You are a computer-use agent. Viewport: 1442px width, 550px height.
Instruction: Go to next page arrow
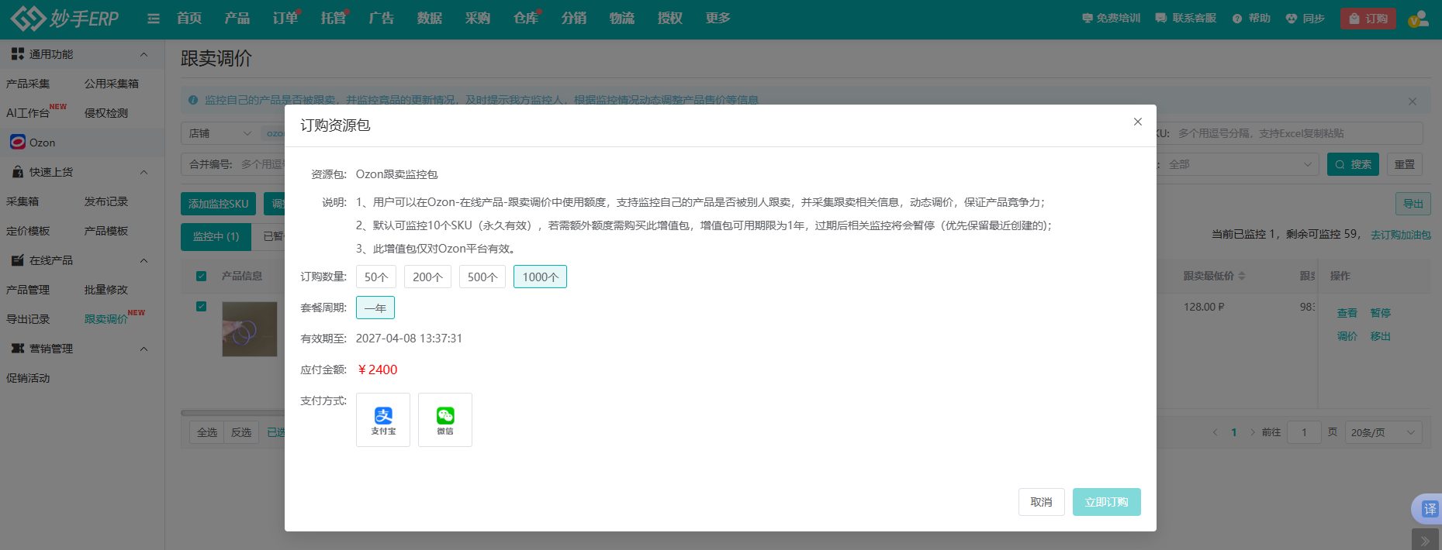pos(1252,432)
